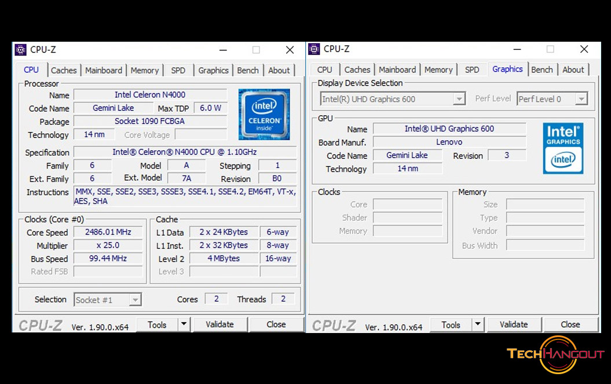Viewport: 611px width, 384px height.
Task: Click the CPU-Z app icon in left window title bar
Action: [20, 50]
